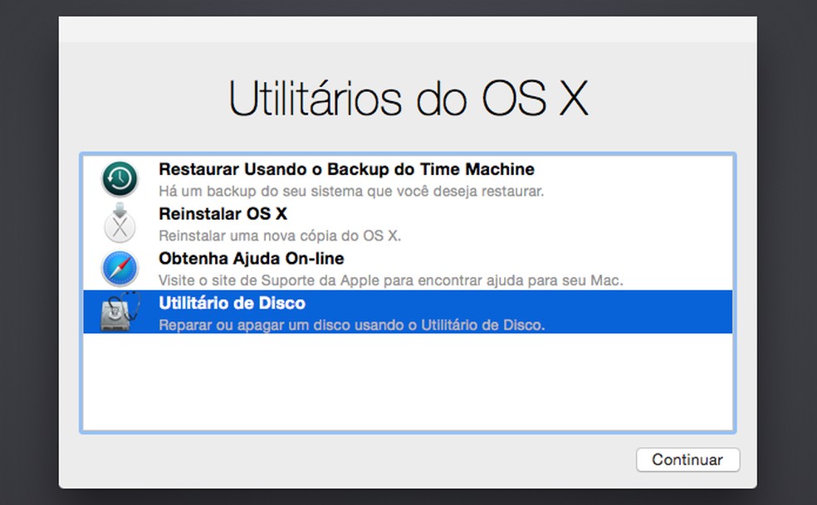Screen dimensions: 817x505
Task: Choose the "Reinstalar OS X" title text
Action: tap(223, 214)
